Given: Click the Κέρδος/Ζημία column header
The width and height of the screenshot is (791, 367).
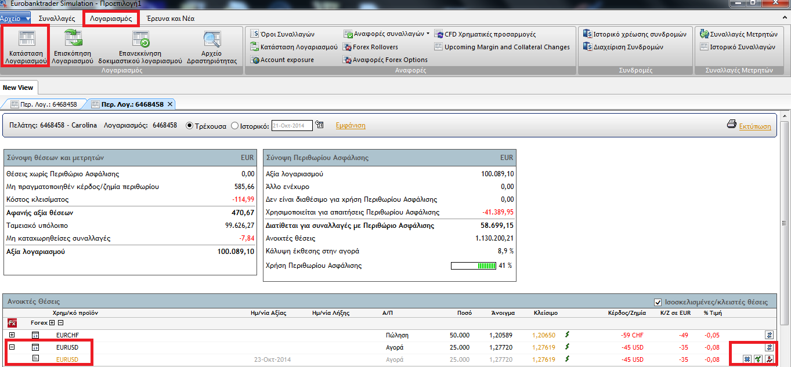Looking at the screenshot, I should coord(627,313).
